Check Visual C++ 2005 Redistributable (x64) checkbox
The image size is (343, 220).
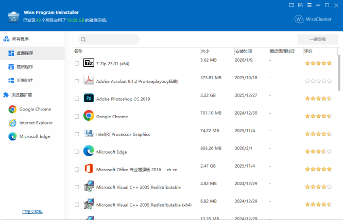tap(77, 205)
